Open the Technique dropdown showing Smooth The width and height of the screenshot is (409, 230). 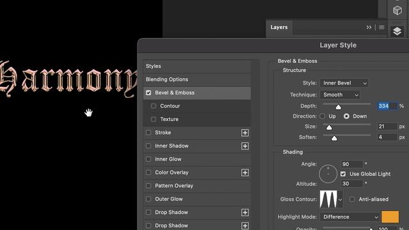pyautogui.click(x=340, y=95)
